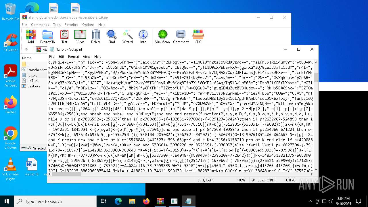Open the VLC media player desktop shortcut
Viewport: 368px width, 207px height.
(x=10, y=169)
